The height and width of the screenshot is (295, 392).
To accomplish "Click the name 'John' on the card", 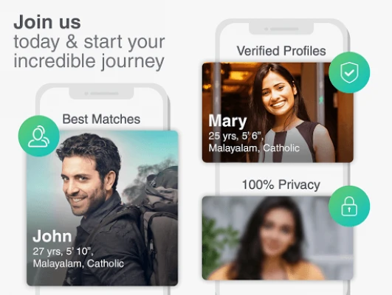I will (52, 236).
